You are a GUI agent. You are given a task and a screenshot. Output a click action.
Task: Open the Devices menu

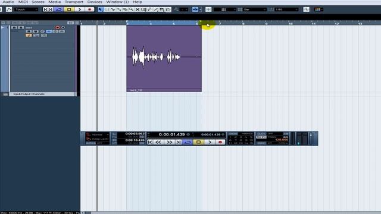pyautogui.click(x=95, y=2)
